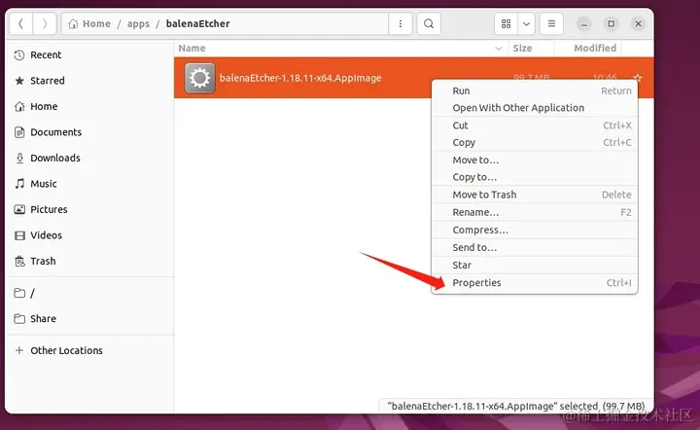Viewport: 700px width, 430px height.
Task: Open Trash in the sidebar
Action: point(89,262)
